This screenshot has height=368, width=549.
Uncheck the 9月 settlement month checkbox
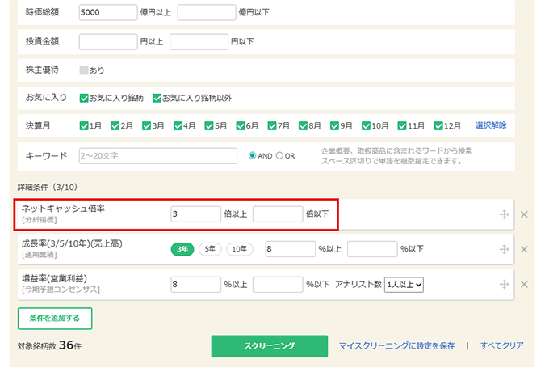click(x=334, y=125)
